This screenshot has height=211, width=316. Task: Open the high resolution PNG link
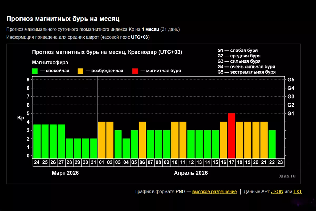point(214,191)
